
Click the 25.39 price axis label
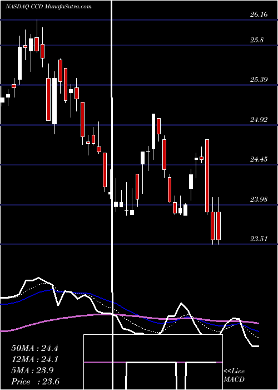pyautogui.click(x=259, y=80)
